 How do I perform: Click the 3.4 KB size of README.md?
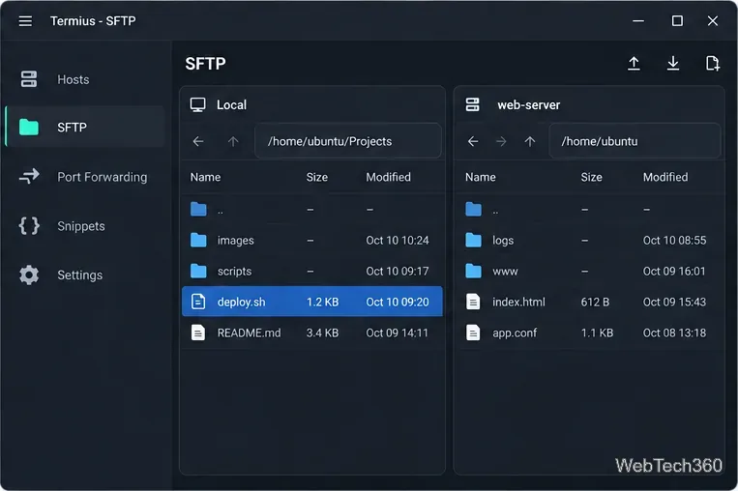(x=322, y=332)
